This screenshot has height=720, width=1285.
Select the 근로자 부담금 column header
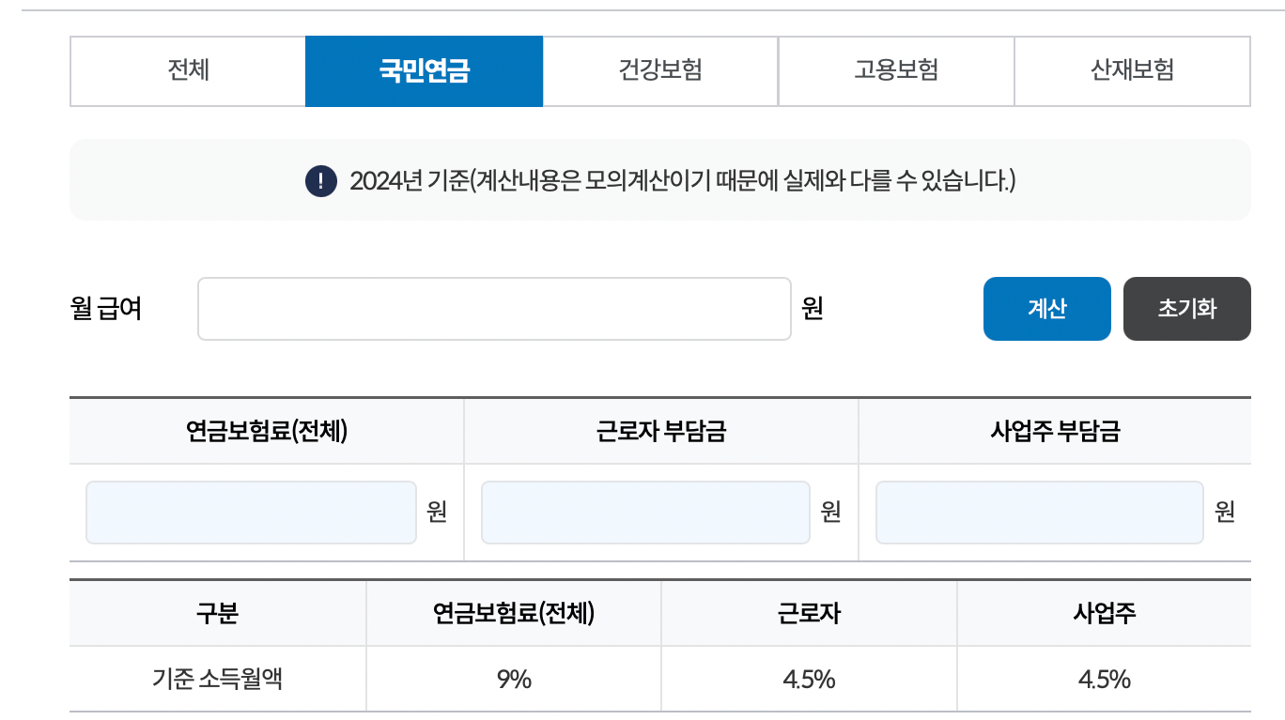click(x=660, y=430)
